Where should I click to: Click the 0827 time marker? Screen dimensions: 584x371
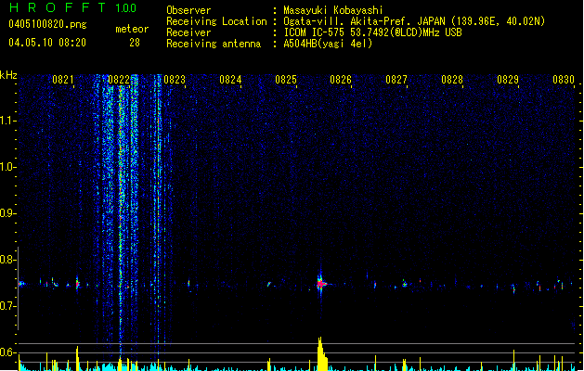coord(396,80)
